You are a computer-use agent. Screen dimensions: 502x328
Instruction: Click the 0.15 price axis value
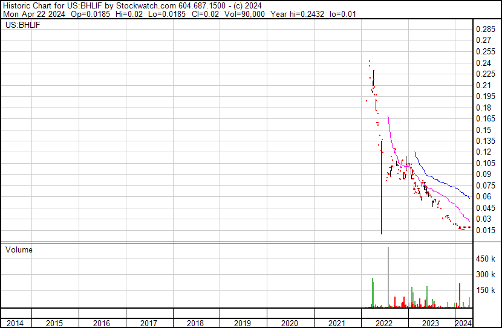tap(483, 130)
